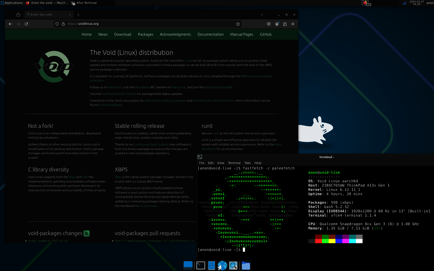
Task: Follow the Mastodon link
Action: coord(115,87)
